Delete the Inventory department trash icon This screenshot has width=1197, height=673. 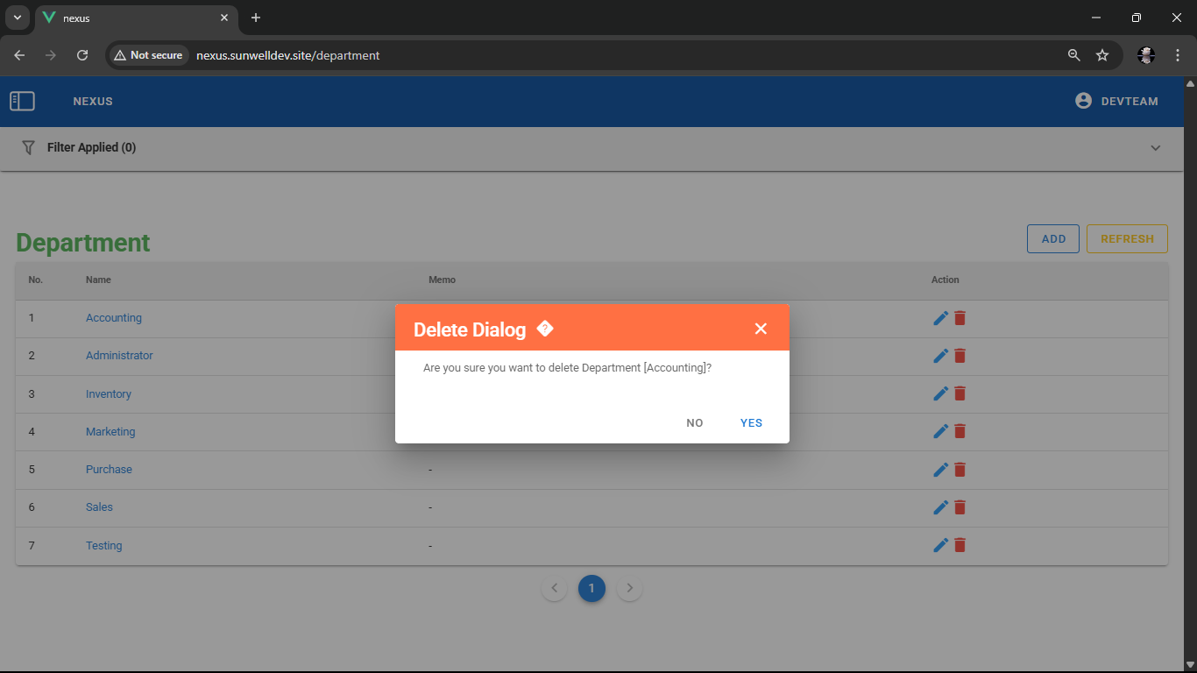960,393
